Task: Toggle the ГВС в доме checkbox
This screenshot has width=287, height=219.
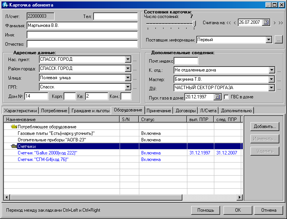Action: coord(227,97)
